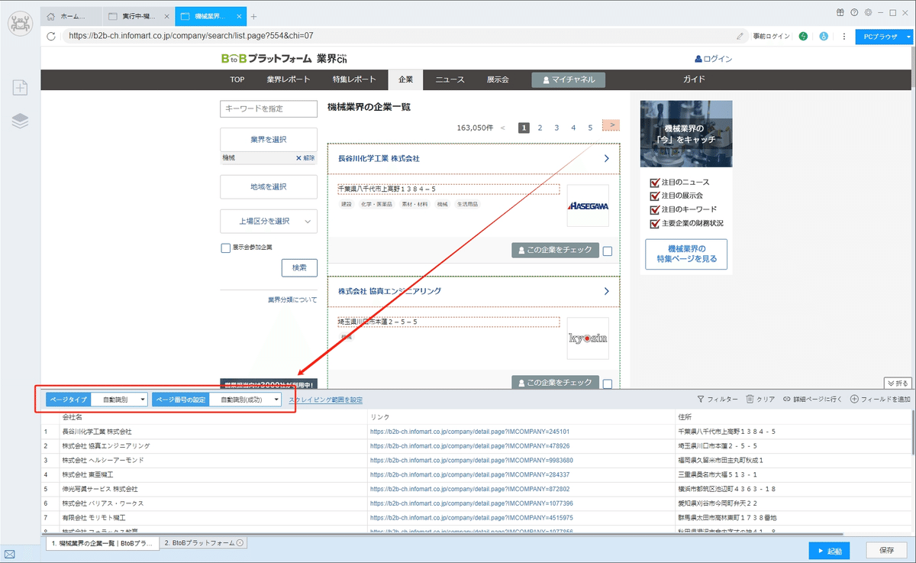The image size is (916, 563).
Task: Open 展示会 menu item
Action: pos(498,79)
